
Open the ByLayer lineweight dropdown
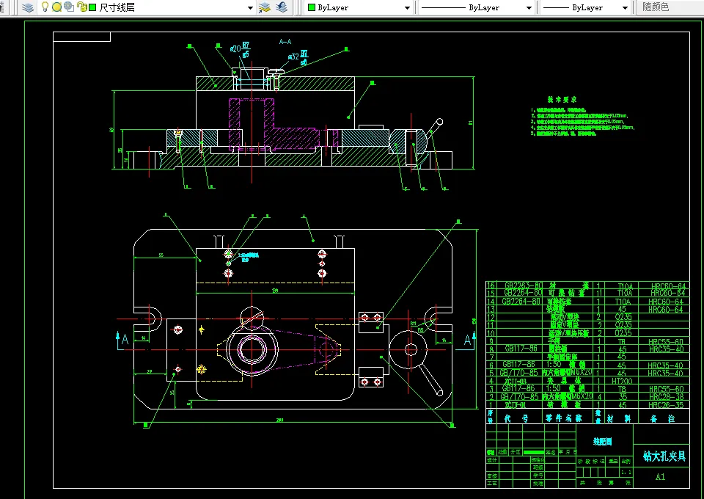(x=625, y=7)
